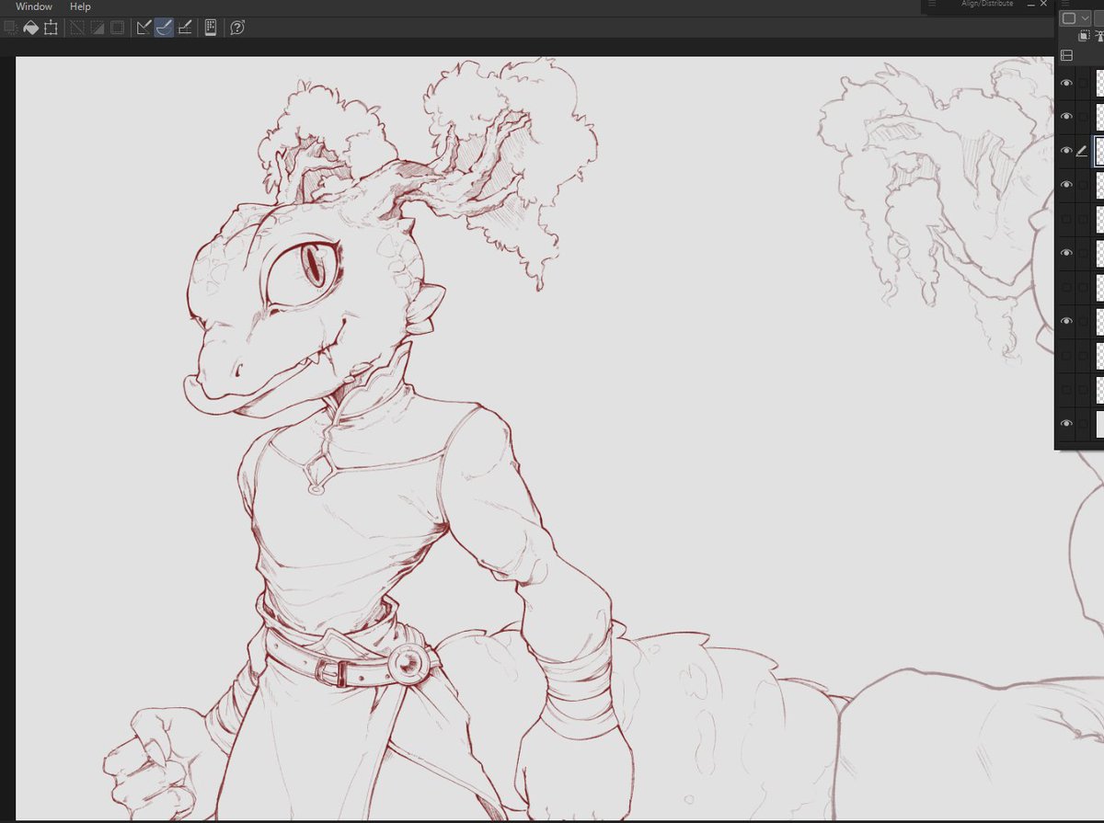The height and width of the screenshot is (823, 1104).
Task: Hide the bottom layer via eye icon
Action: 1066,423
